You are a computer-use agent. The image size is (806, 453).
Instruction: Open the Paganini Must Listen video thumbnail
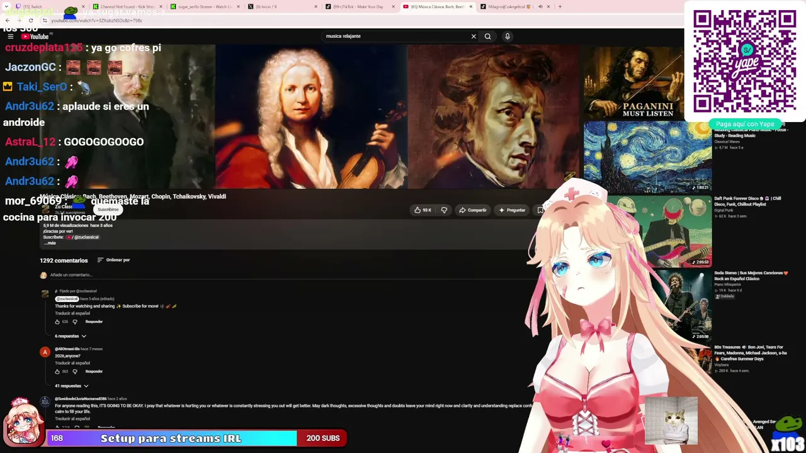point(633,82)
